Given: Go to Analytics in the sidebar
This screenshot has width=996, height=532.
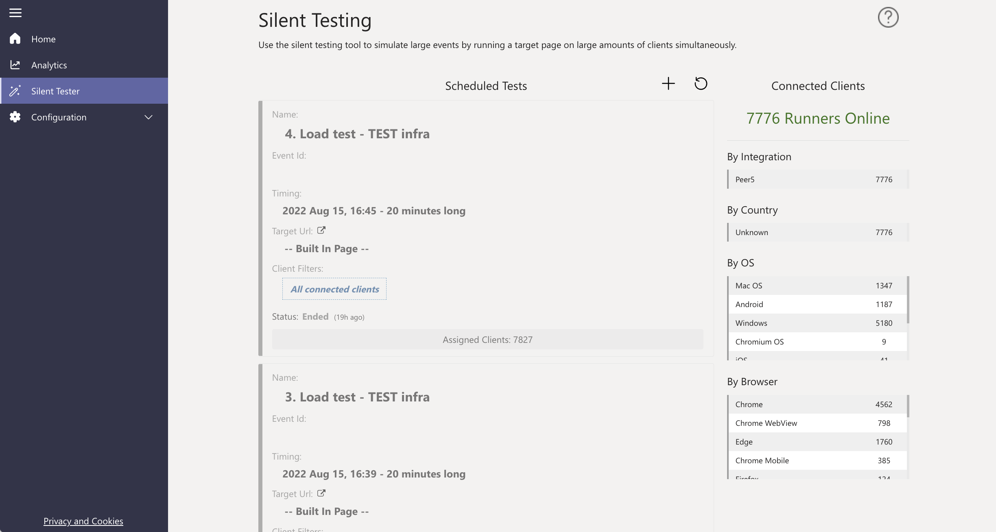Looking at the screenshot, I should click(x=49, y=65).
